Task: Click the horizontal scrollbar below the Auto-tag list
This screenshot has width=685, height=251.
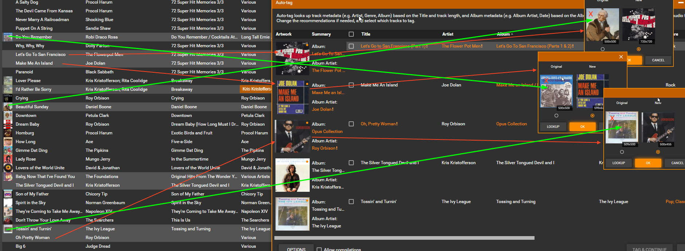Action: click(404, 238)
